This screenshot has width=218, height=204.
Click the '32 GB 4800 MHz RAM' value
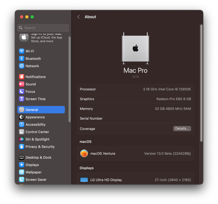point(173,109)
